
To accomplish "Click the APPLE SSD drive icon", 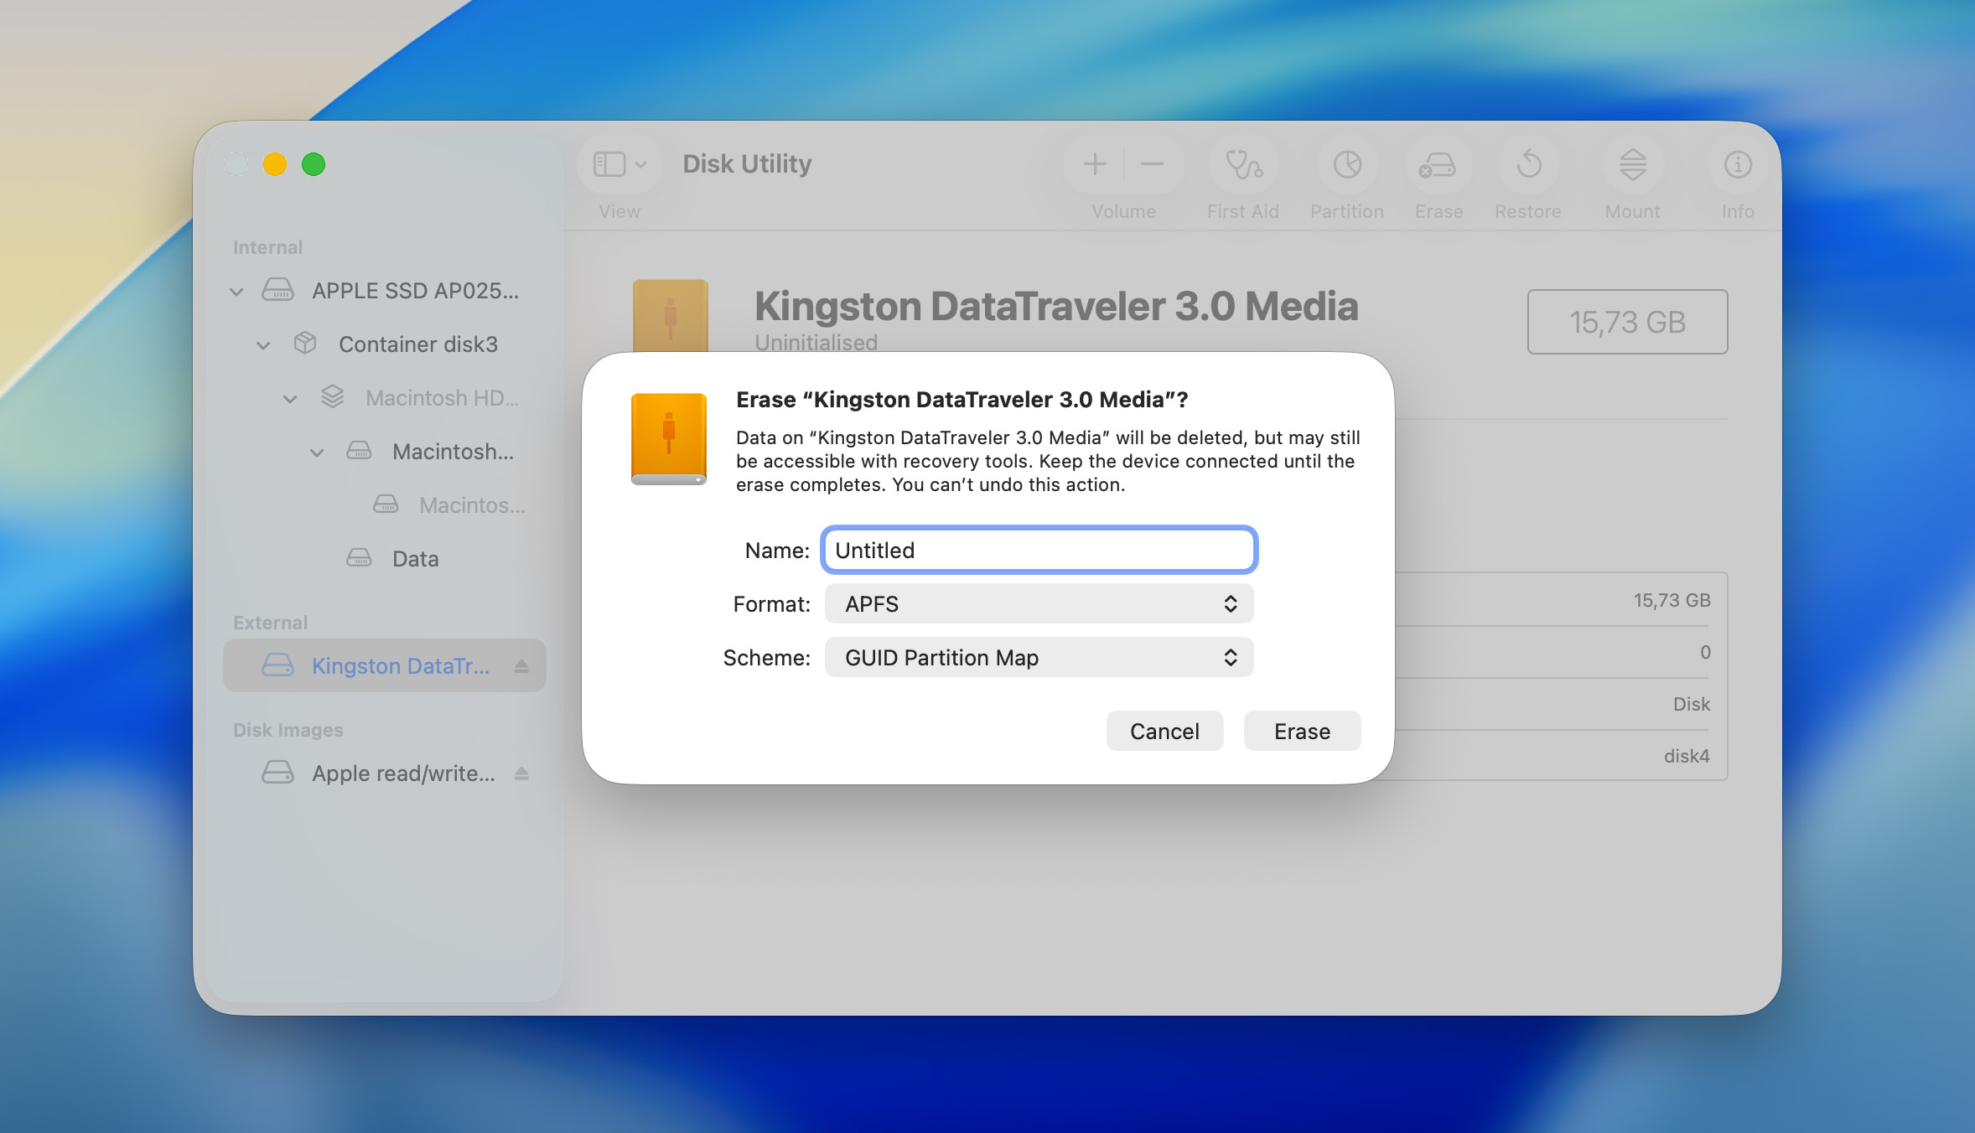I will pyautogui.click(x=277, y=291).
